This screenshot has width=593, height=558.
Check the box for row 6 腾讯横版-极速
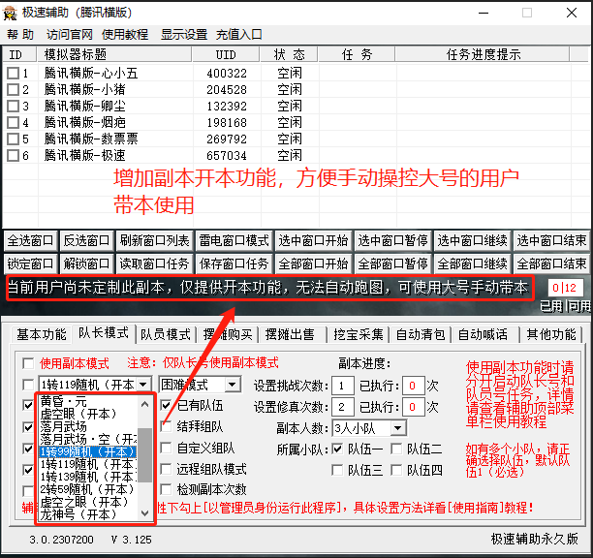pyautogui.click(x=14, y=155)
